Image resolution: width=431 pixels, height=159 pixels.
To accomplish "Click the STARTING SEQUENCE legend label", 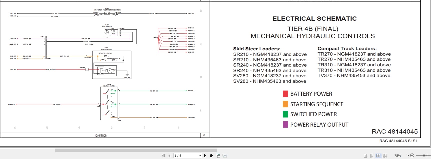I will [x=317, y=104].
